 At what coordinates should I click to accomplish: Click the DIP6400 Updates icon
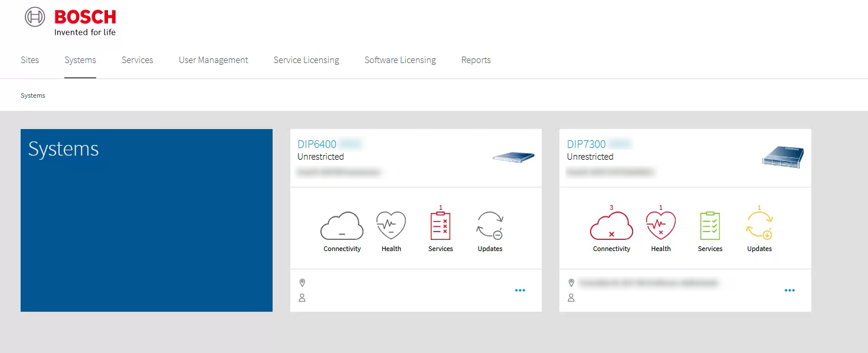(x=490, y=226)
